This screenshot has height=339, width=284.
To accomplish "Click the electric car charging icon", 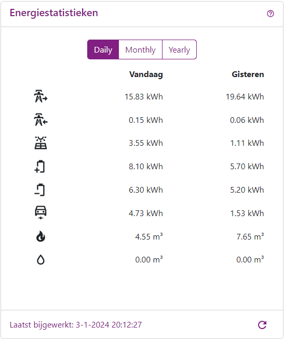I will pos(40,212).
